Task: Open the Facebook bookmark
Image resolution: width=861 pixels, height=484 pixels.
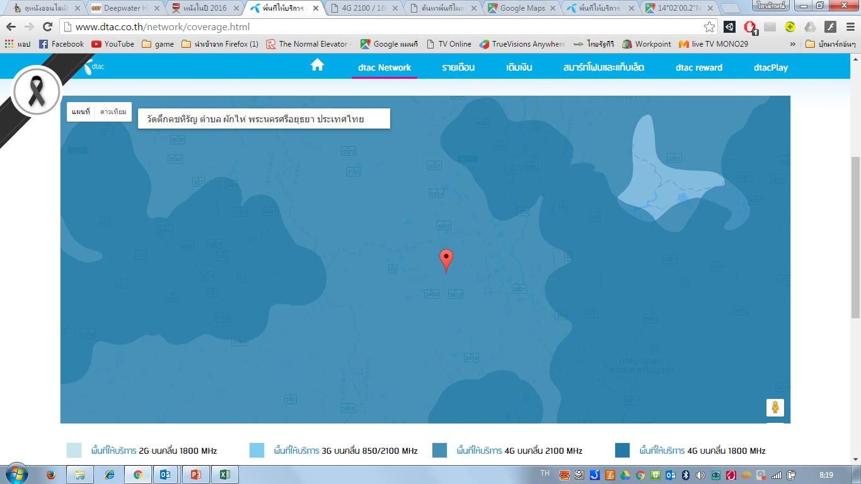Action: click(x=61, y=44)
